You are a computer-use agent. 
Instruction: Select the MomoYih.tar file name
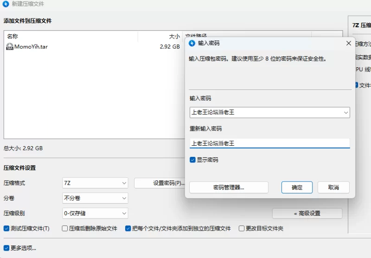[31, 46]
